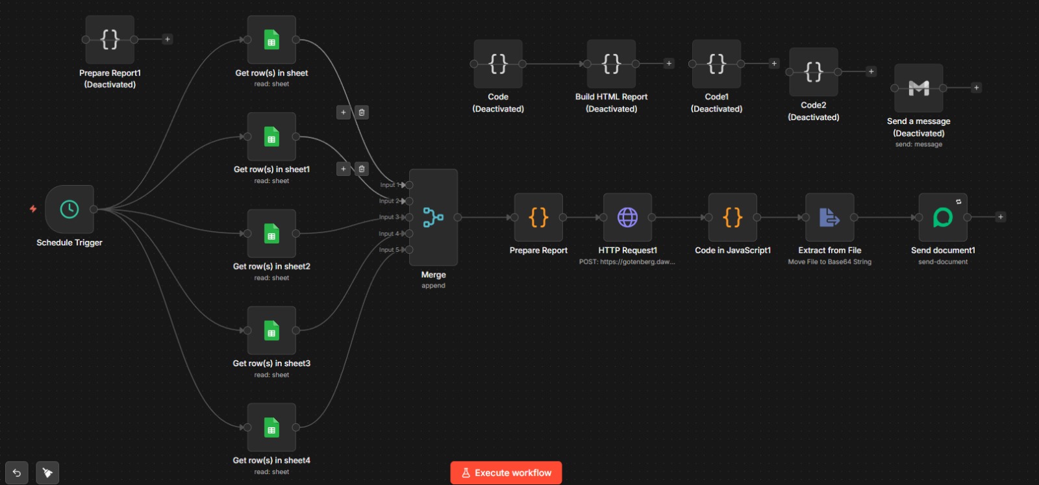1039x485 pixels.
Task: Open the Get row(s) in sheet1 node
Action: (x=271, y=136)
